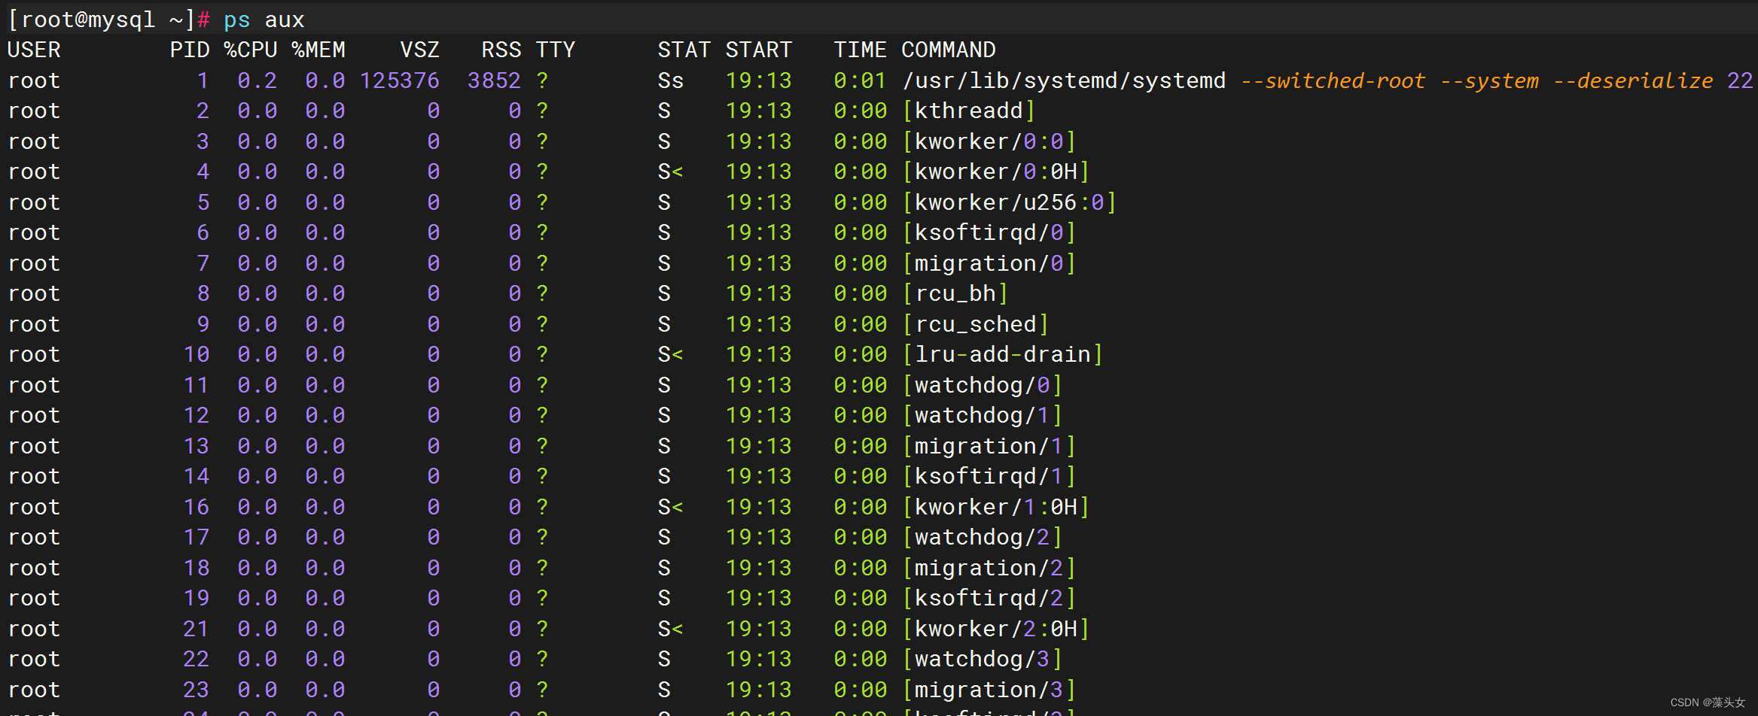Click the [migration/1] process name
The image size is (1758, 716).
pos(990,446)
